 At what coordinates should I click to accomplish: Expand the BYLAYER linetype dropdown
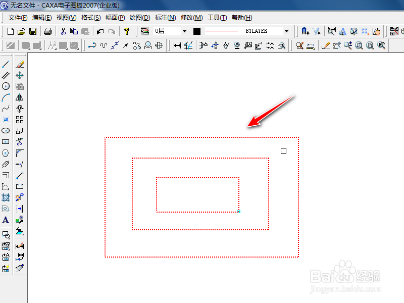[286, 31]
